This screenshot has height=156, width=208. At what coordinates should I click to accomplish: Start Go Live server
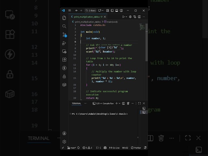114,148
